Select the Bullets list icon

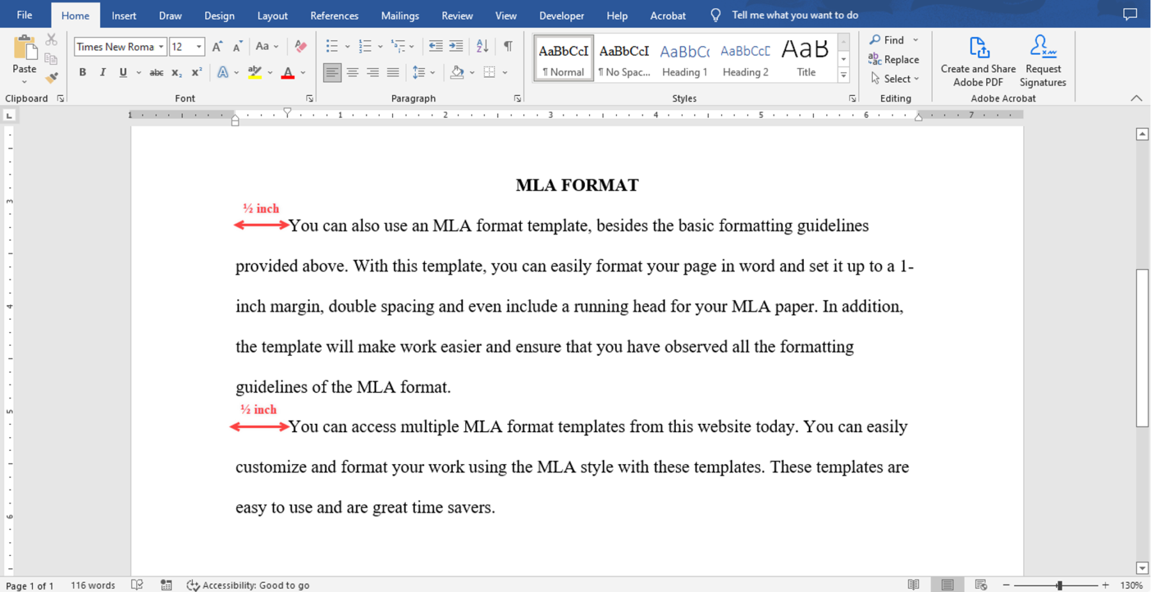click(x=332, y=46)
